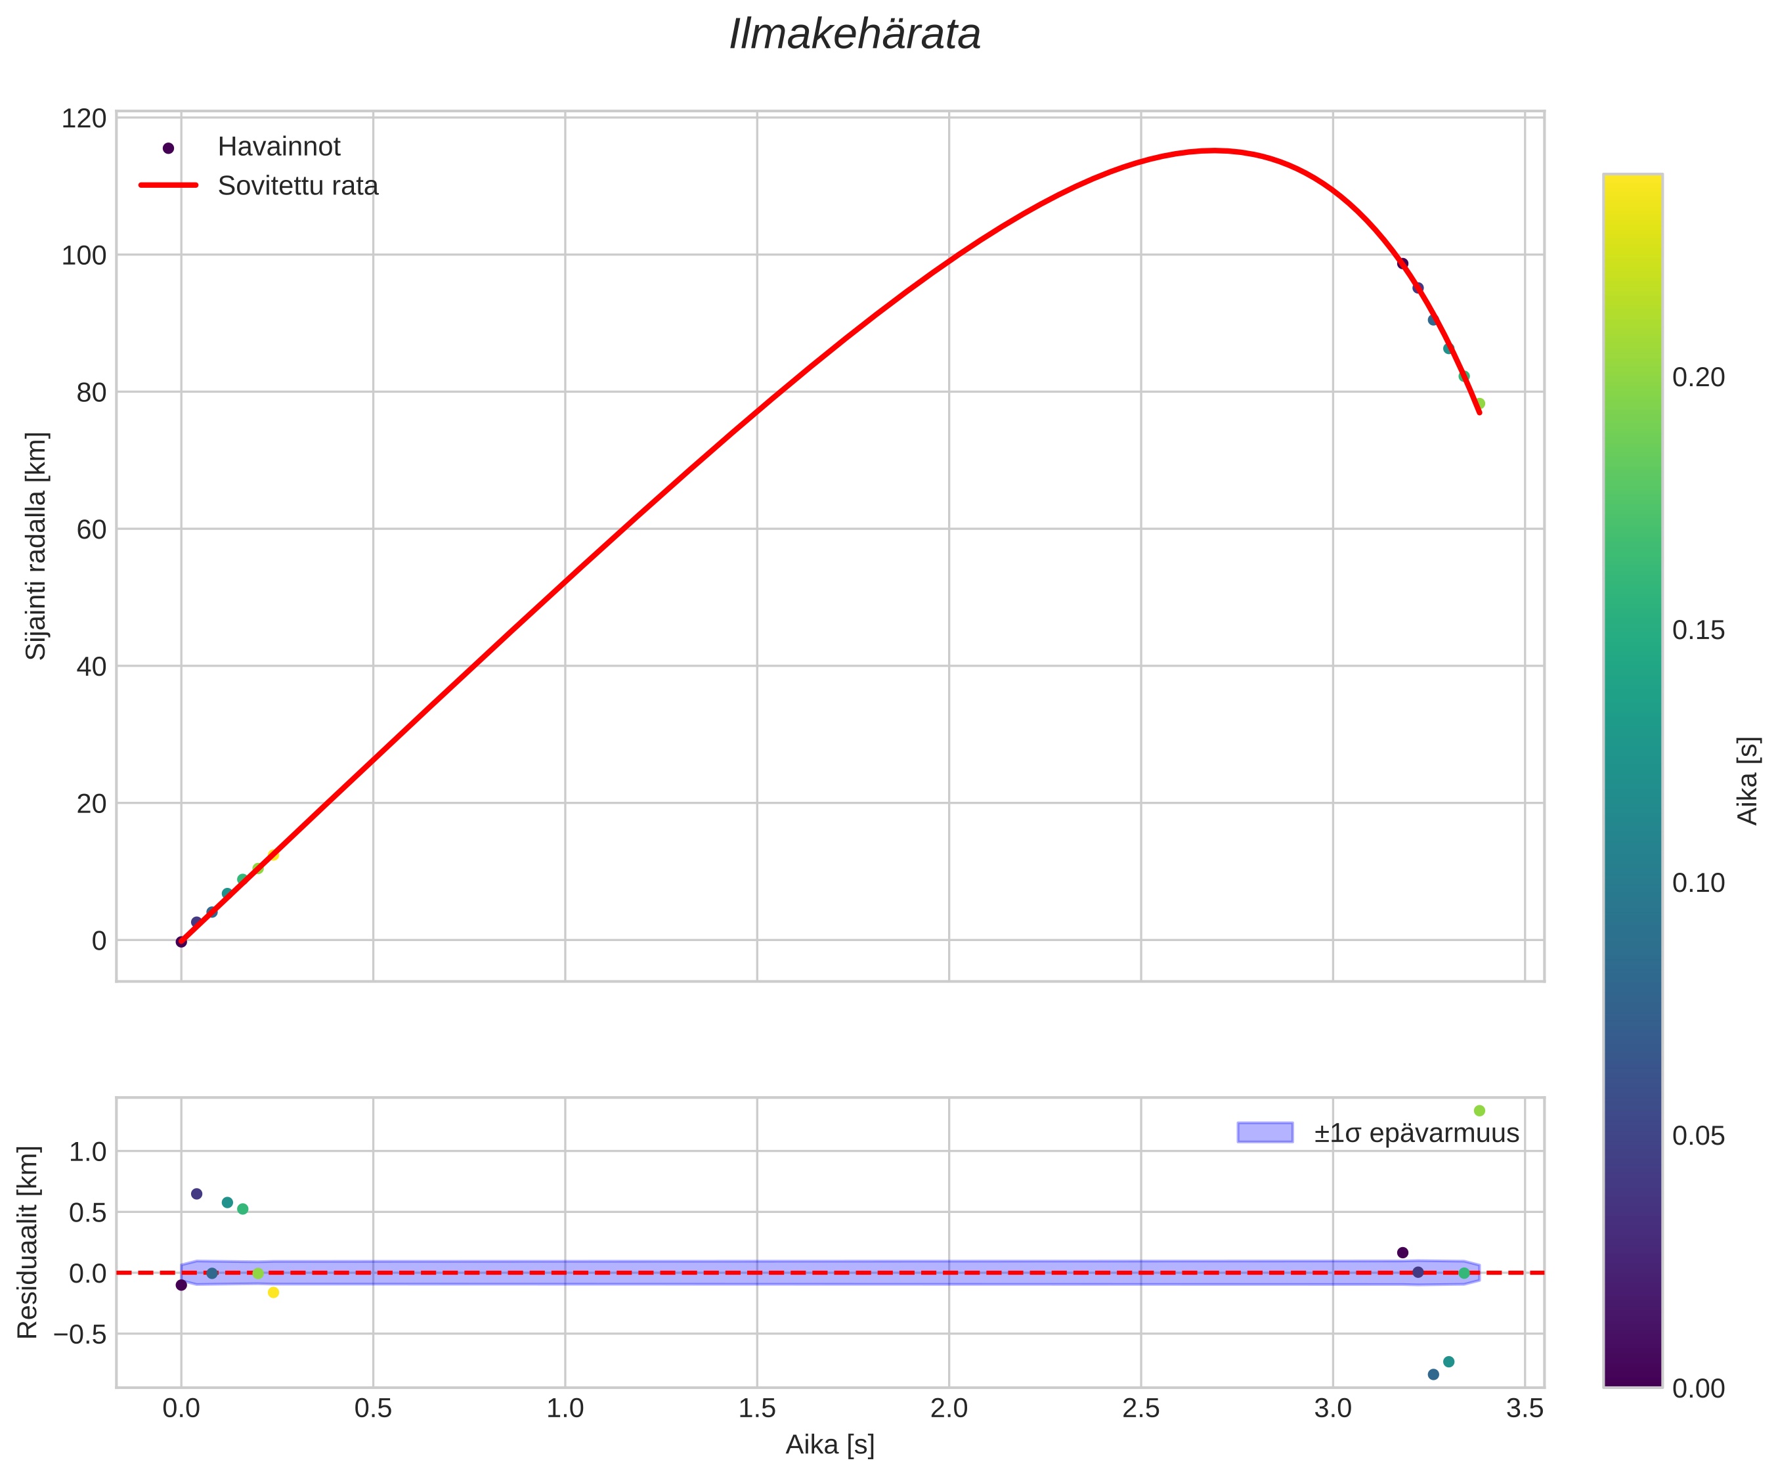
Task: Click the Havainnot legend marker dot
Action: (169, 148)
